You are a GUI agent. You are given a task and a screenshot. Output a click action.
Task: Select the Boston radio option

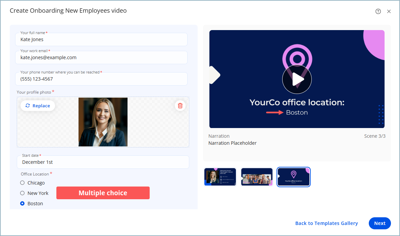pyautogui.click(x=22, y=204)
